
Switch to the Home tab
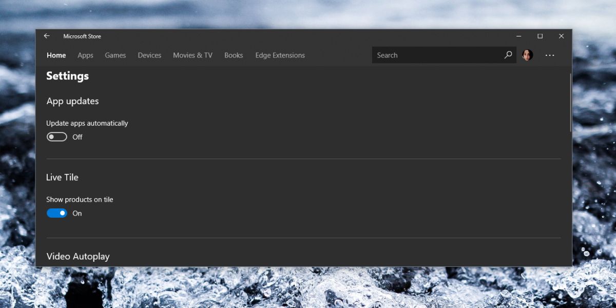[x=56, y=55]
